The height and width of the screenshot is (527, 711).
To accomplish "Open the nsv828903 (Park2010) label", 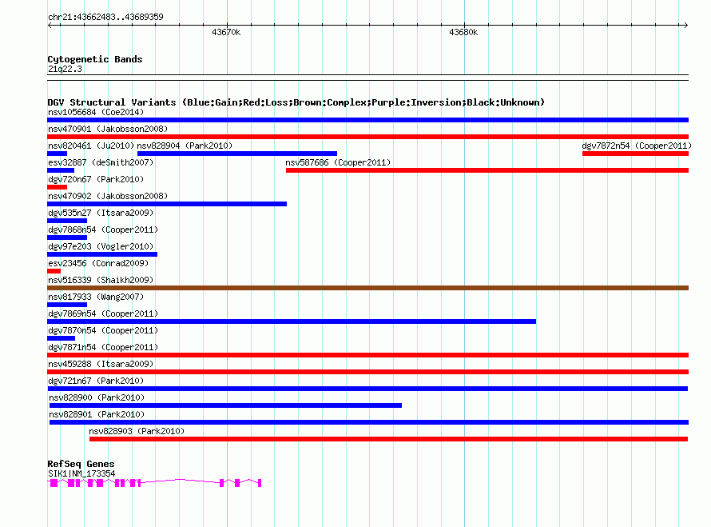I will pos(137,431).
